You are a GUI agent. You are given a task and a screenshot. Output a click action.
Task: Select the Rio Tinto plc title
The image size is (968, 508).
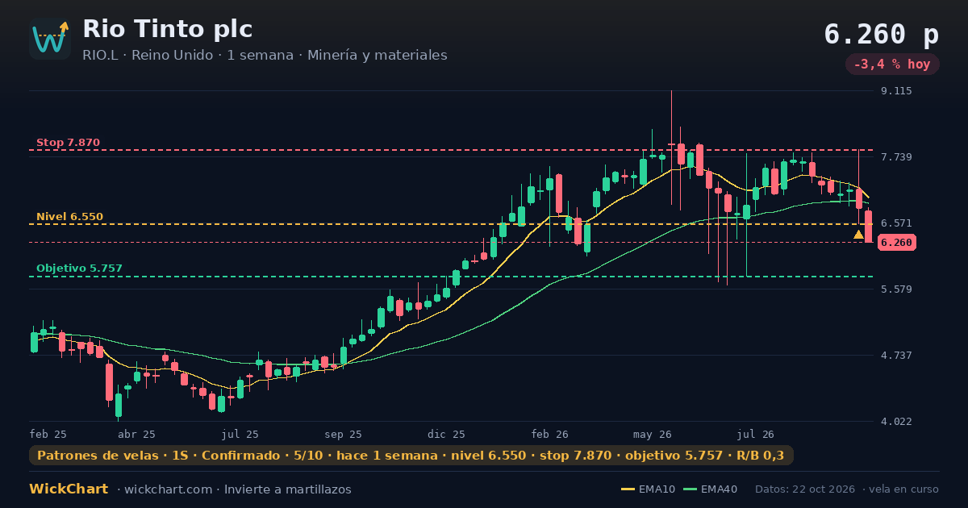pos(168,29)
